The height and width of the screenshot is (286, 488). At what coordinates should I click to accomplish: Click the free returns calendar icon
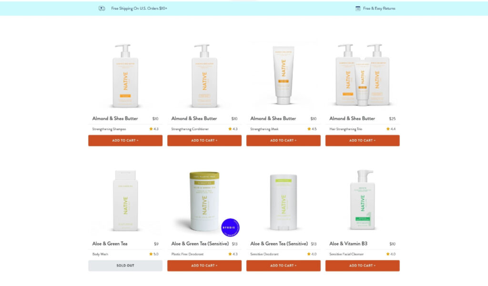tap(358, 9)
